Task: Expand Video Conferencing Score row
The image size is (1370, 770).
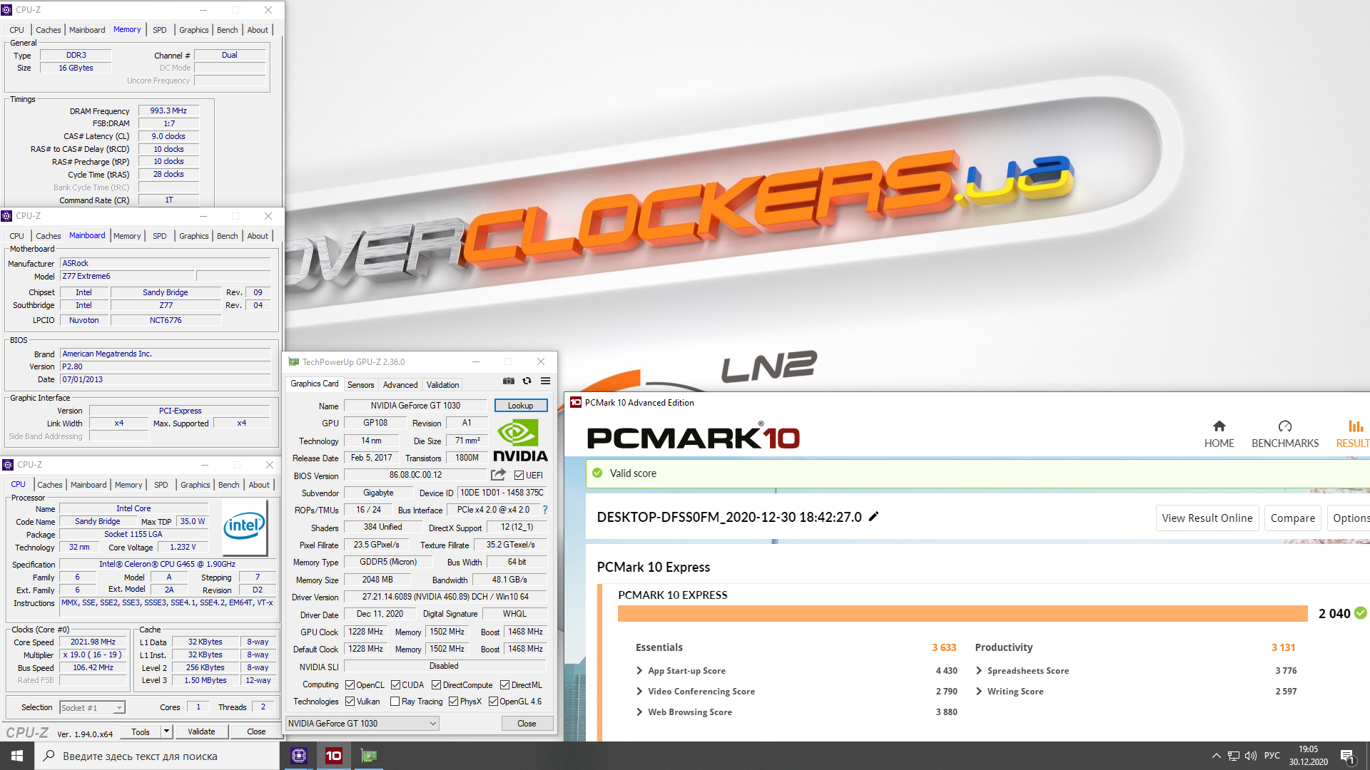Action: click(639, 692)
